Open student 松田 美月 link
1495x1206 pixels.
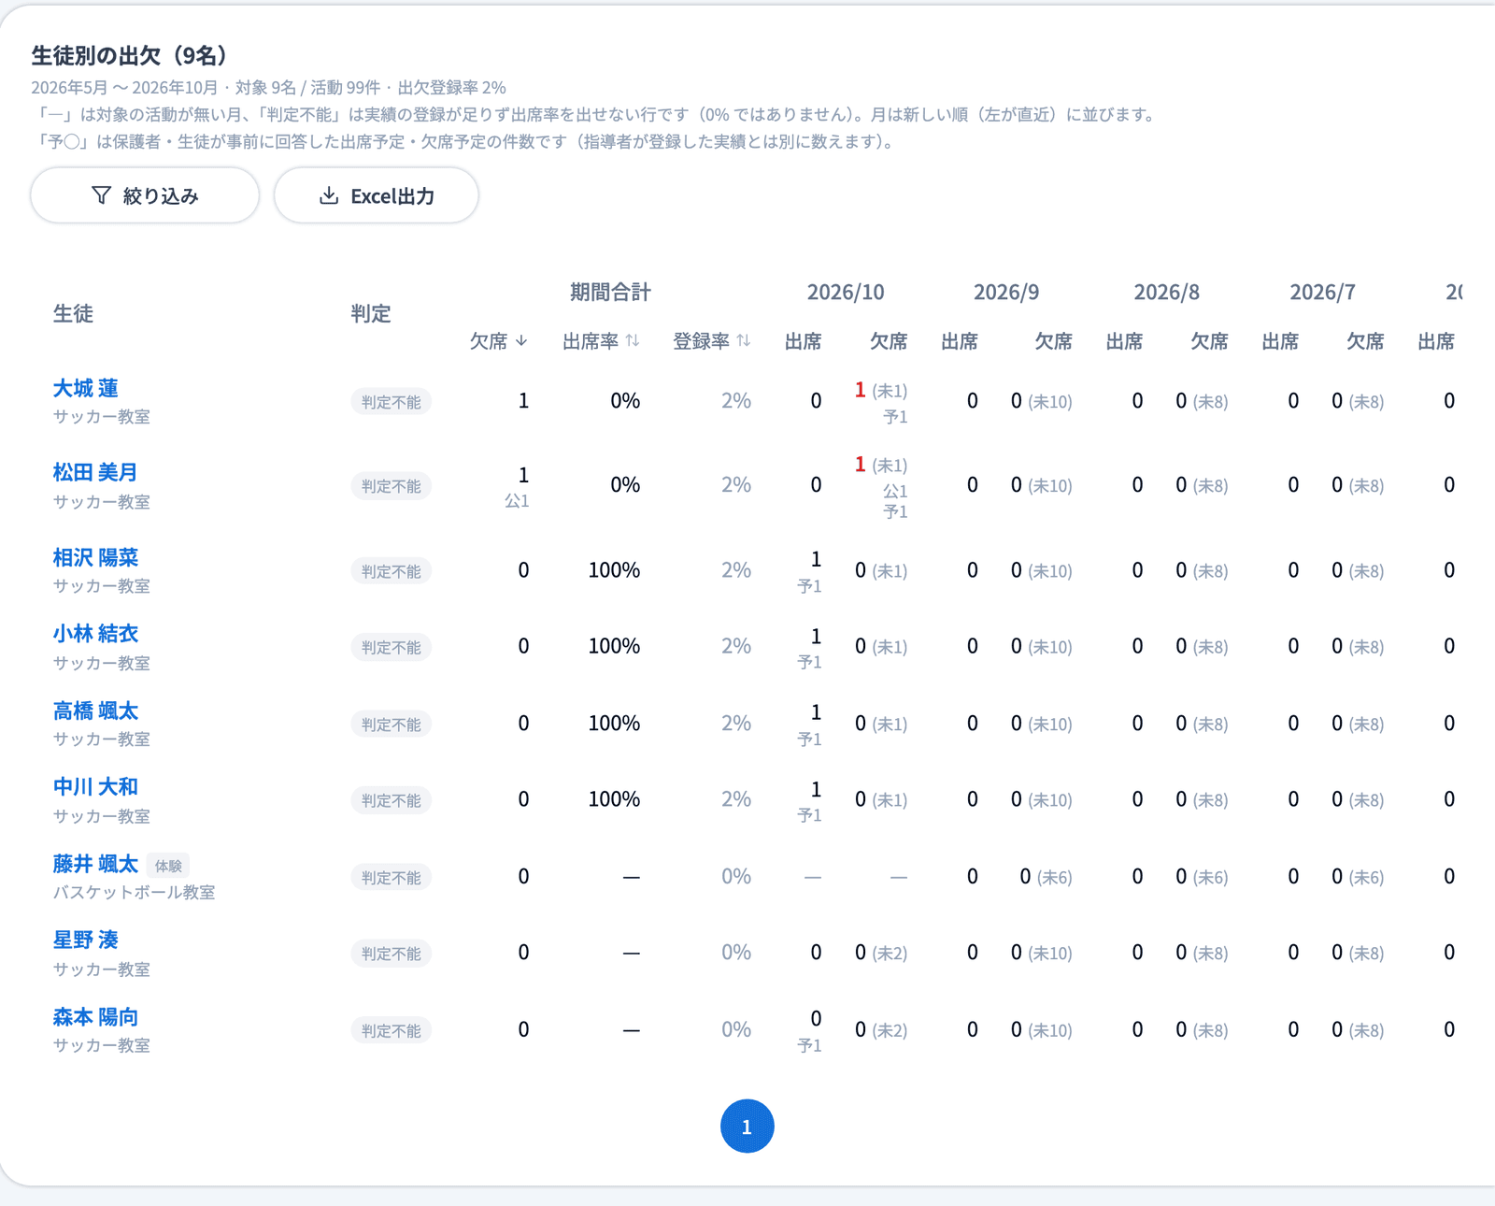pyautogui.click(x=95, y=472)
